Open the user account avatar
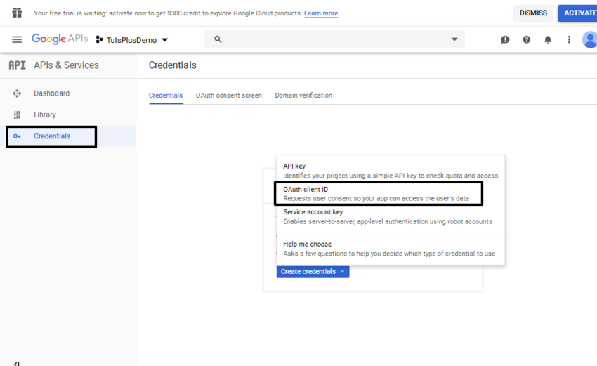 coord(589,40)
